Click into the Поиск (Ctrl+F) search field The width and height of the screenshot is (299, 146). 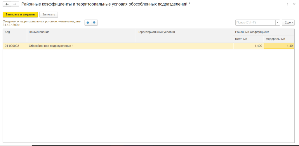pos(255,23)
